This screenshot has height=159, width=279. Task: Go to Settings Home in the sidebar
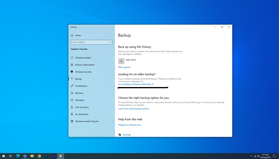[x=76, y=35]
